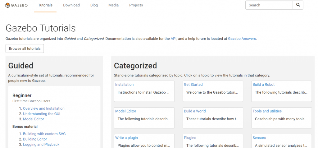Click 'Plugins allow you to control m...' text

(x=143, y=146)
